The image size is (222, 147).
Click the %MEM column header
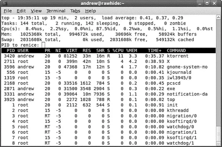point(132,51)
